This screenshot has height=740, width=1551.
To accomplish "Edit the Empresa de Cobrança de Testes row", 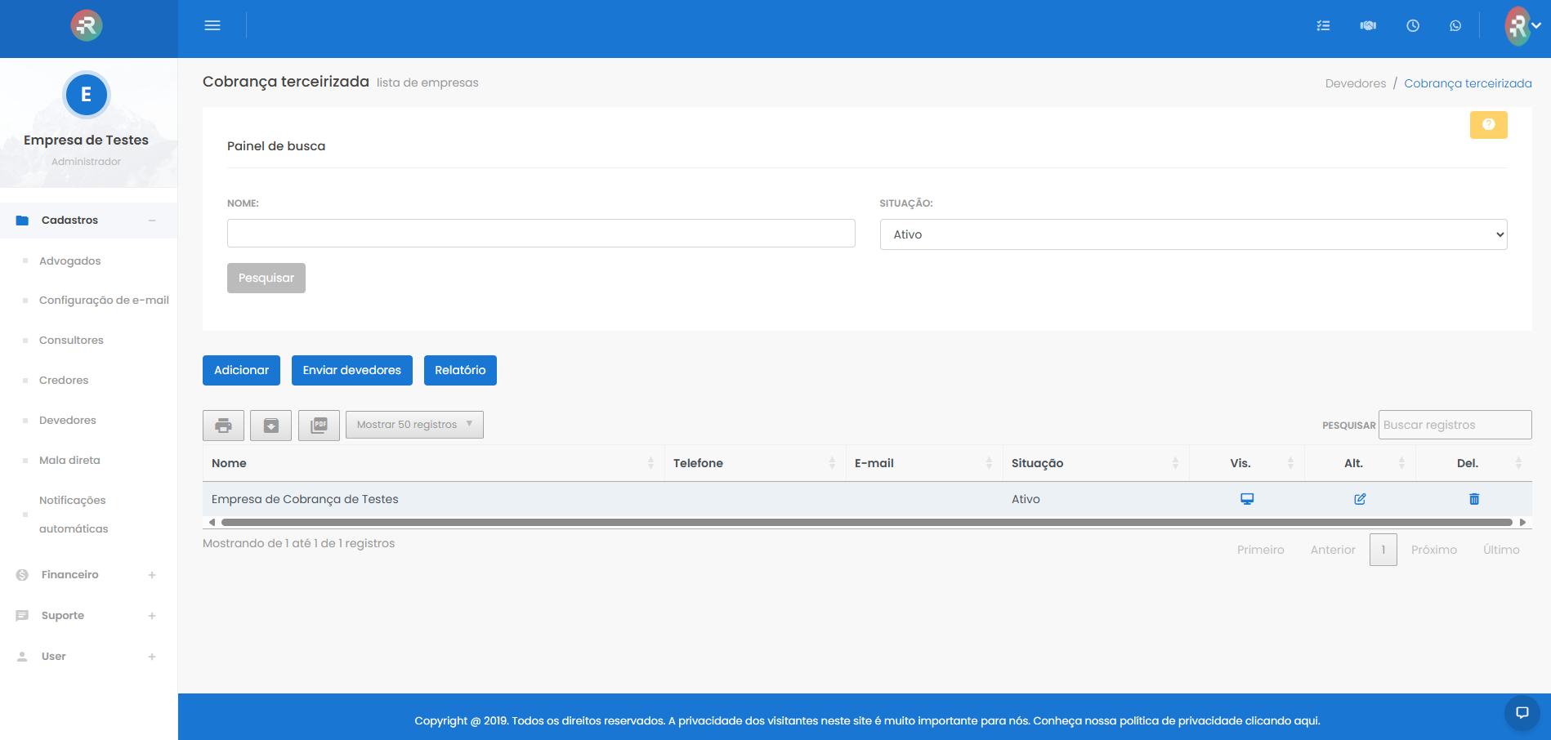I will point(1360,499).
